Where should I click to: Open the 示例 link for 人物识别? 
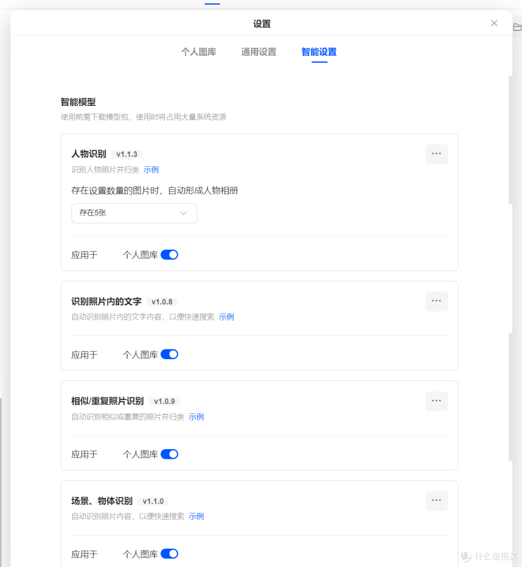coord(151,170)
